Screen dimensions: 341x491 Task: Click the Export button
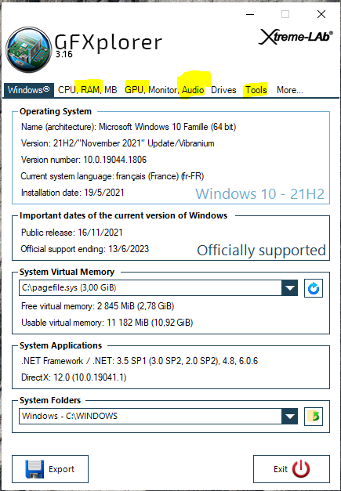(x=50, y=469)
